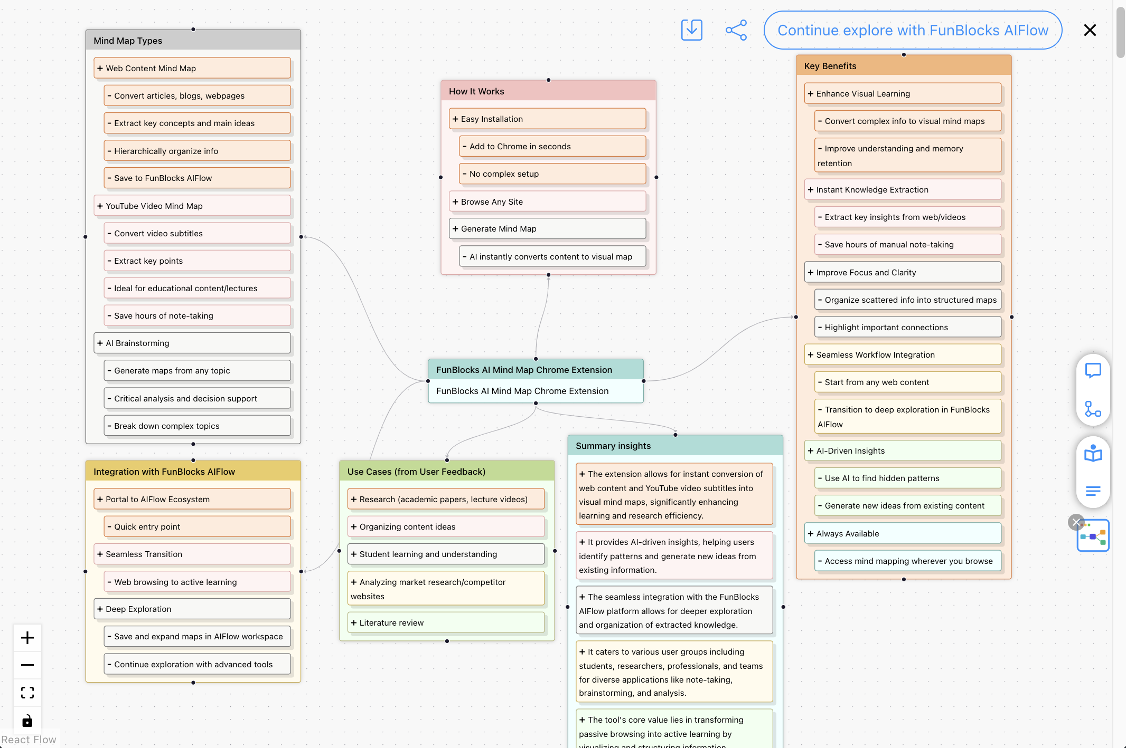Zoom in using the plus control
This screenshot has height=748, width=1126.
[x=27, y=637]
